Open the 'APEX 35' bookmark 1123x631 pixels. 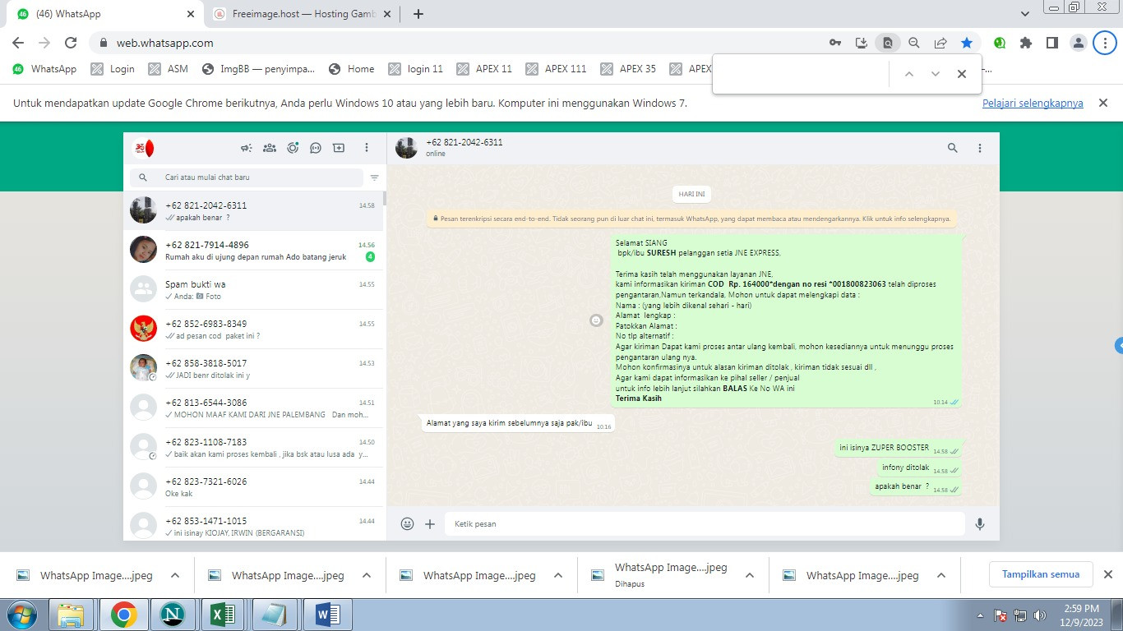point(629,69)
